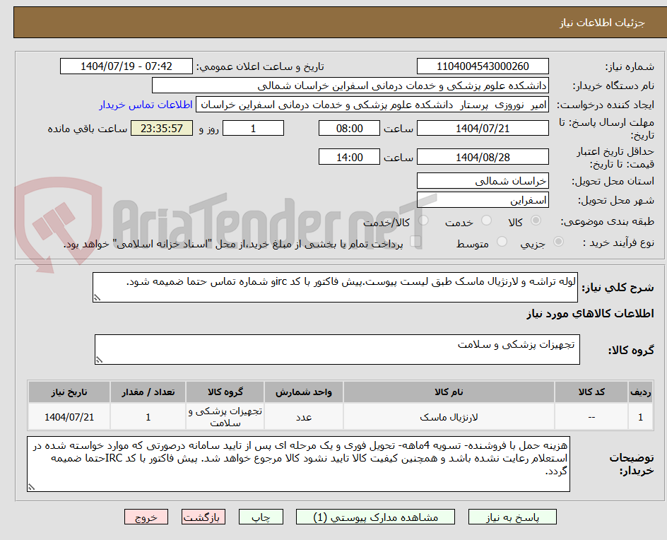Choose the کالا/خدمت radio option
The height and width of the screenshot is (540, 667).
point(423,221)
